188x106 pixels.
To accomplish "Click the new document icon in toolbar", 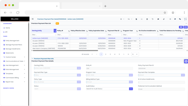I will 136,19.
